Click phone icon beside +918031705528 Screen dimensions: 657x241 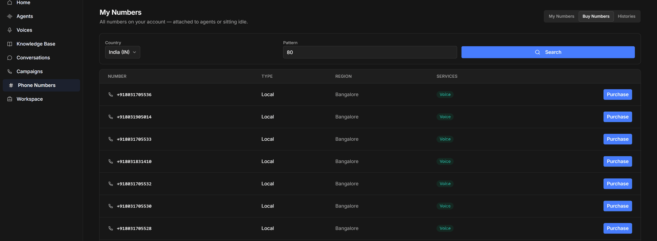click(x=110, y=228)
